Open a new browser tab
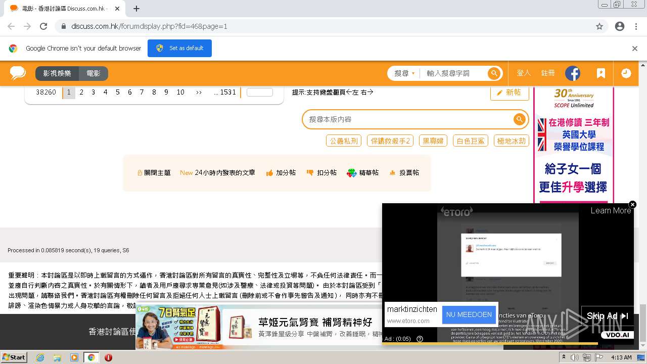 click(x=136, y=9)
